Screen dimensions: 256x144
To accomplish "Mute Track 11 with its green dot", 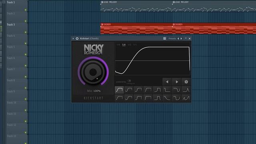I will click(x=26, y=121).
